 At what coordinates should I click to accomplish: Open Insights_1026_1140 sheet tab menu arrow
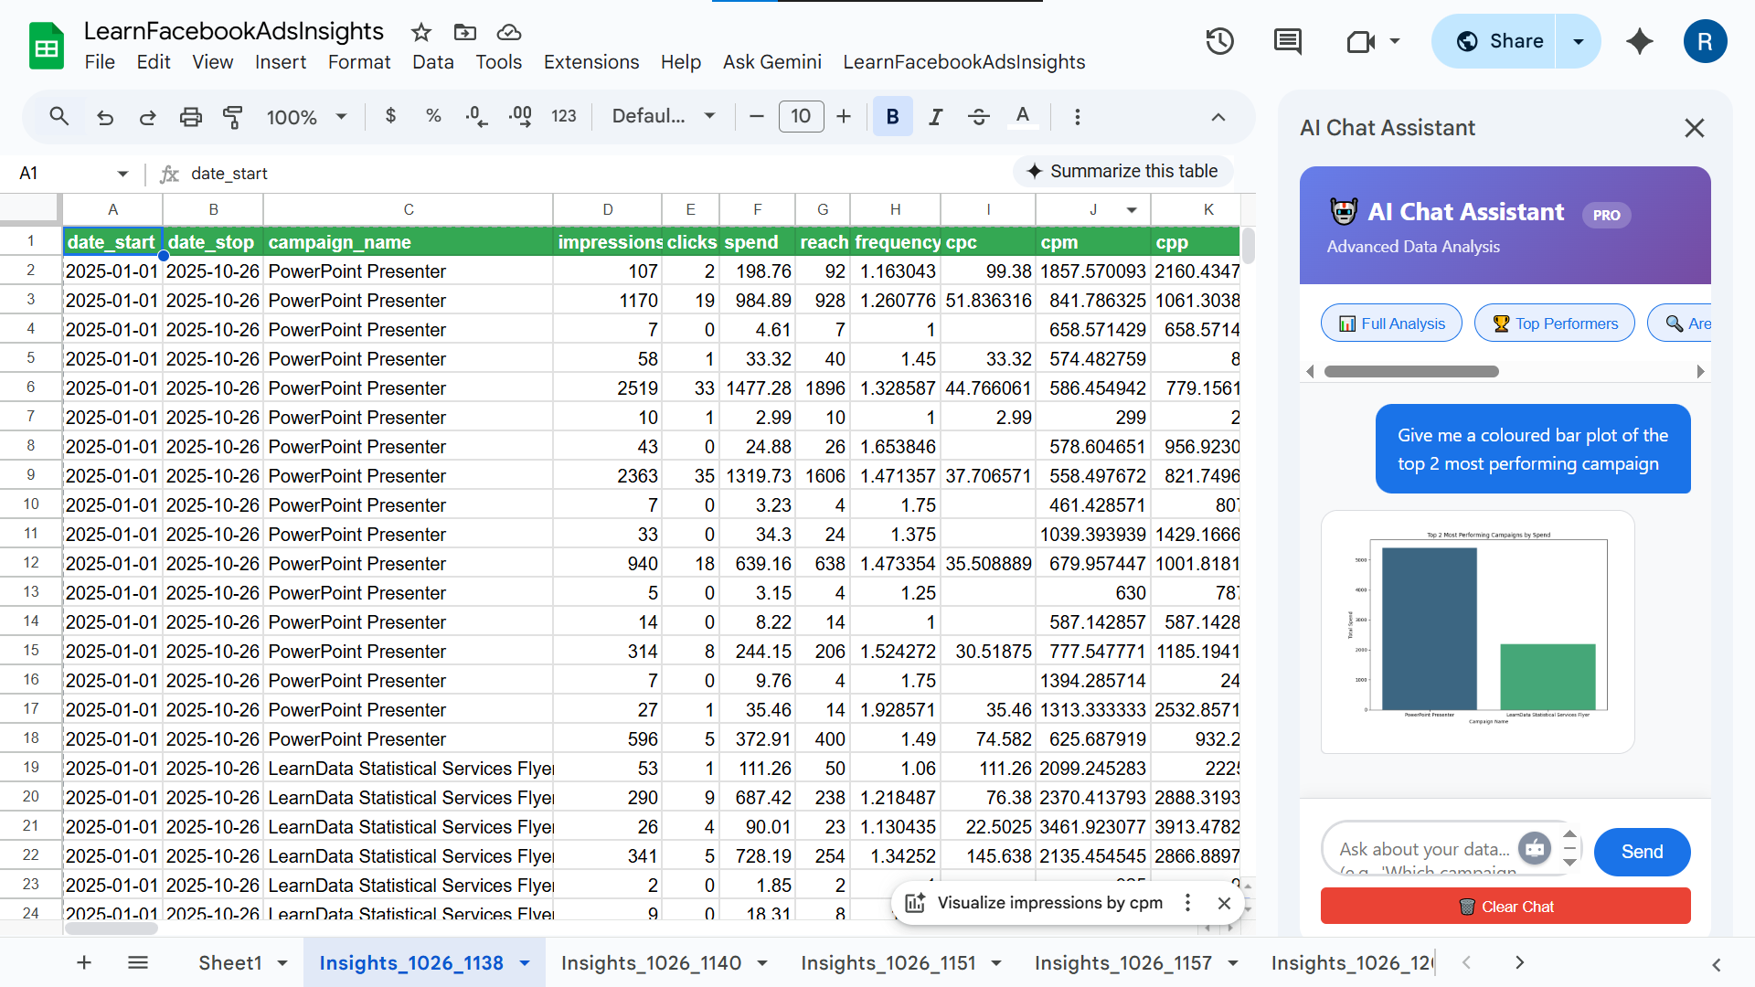pos(762,963)
